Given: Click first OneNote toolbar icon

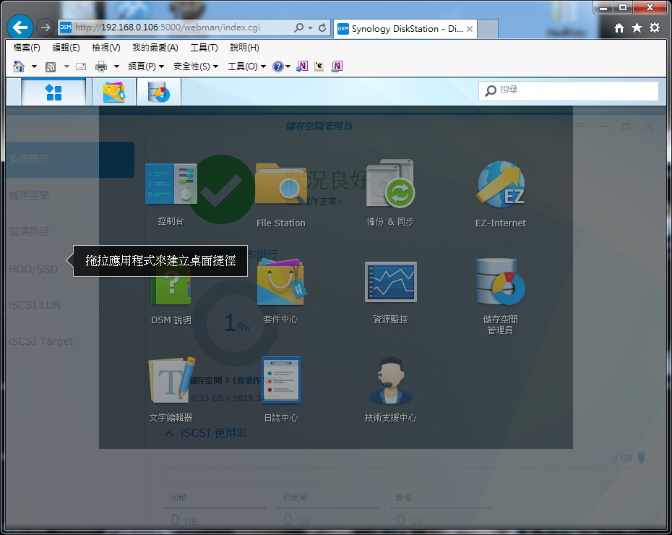Looking at the screenshot, I should (x=302, y=67).
